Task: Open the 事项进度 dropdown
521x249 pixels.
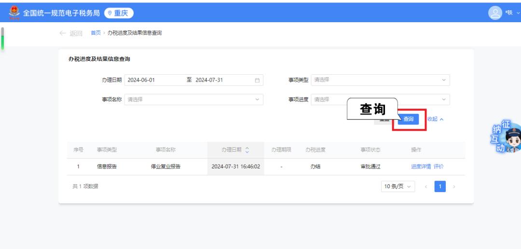Action: click(x=380, y=99)
